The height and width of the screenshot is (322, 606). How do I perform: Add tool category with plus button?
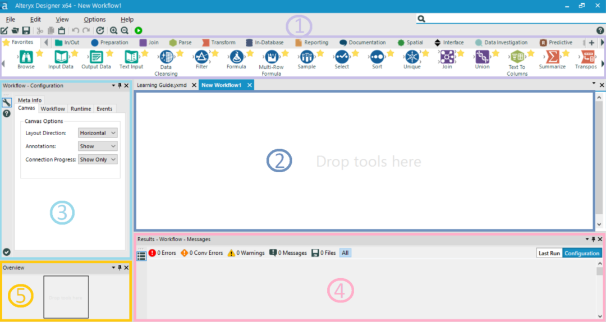pos(592,43)
